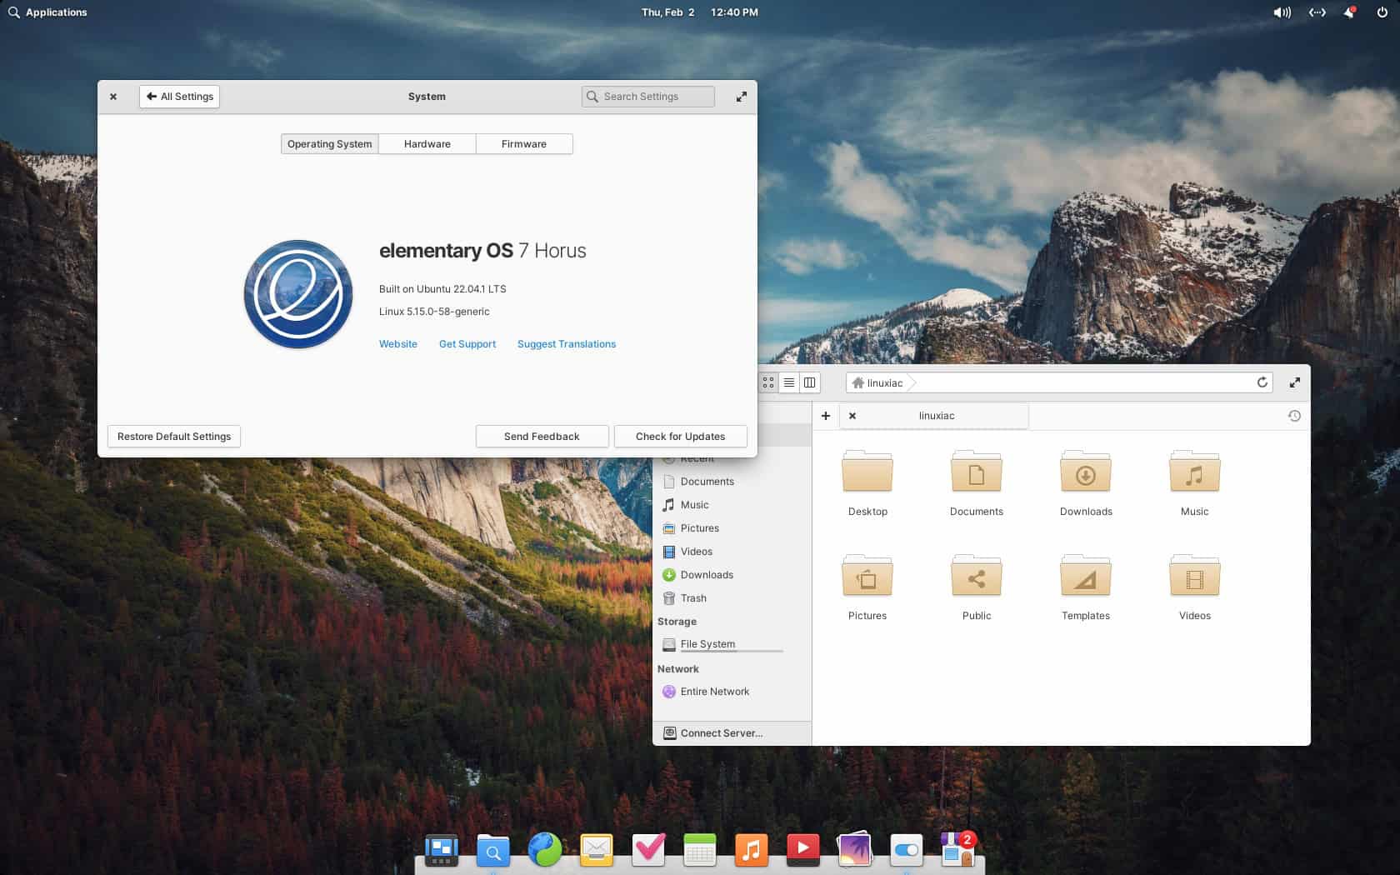Click the Check for Updates button
The height and width of the screenshot is (875, 1400).
680,436
